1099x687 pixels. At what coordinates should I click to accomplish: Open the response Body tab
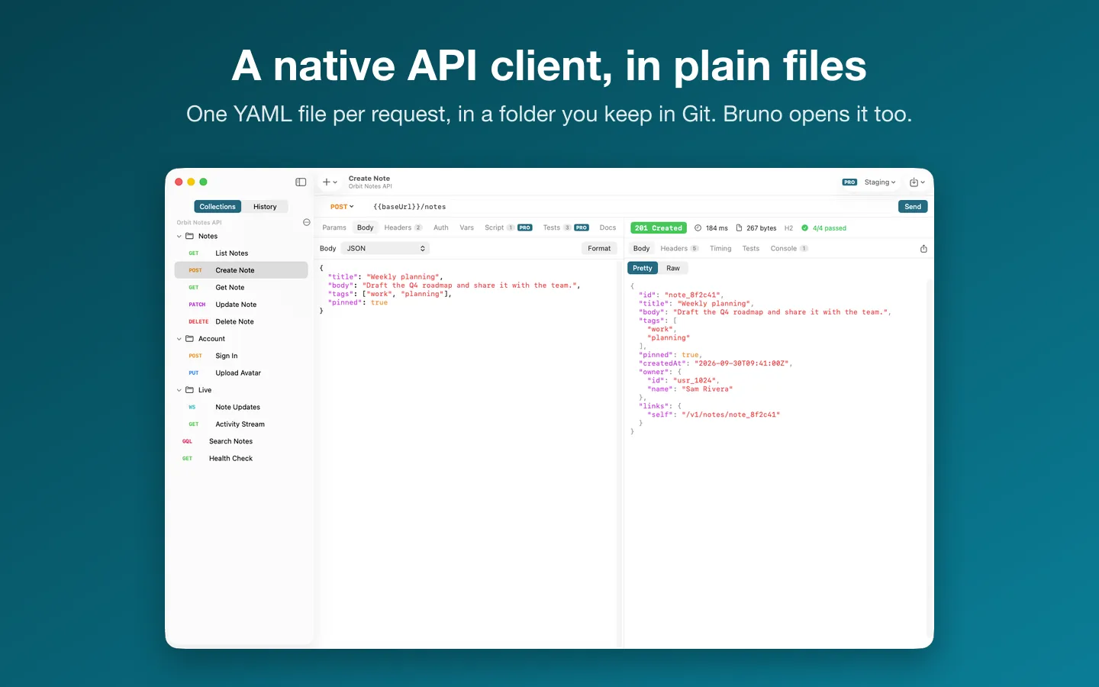click(642, 248)
